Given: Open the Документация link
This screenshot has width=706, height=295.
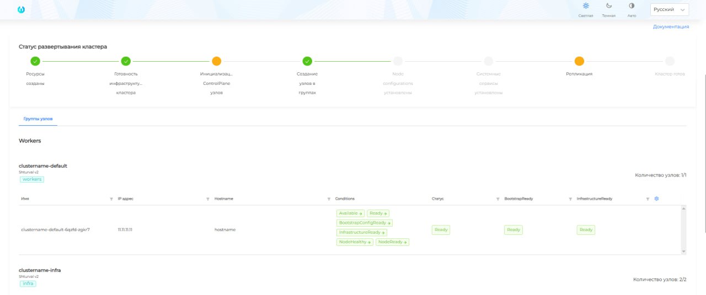Looking at the screenshot, I should tap(671, 26).
